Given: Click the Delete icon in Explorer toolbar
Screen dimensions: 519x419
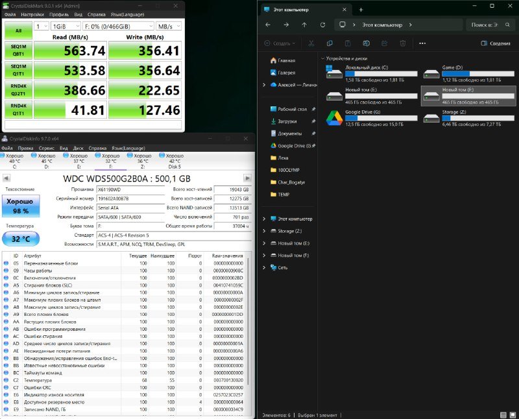Looking at the screenshot, I should [x=401, y=43].
